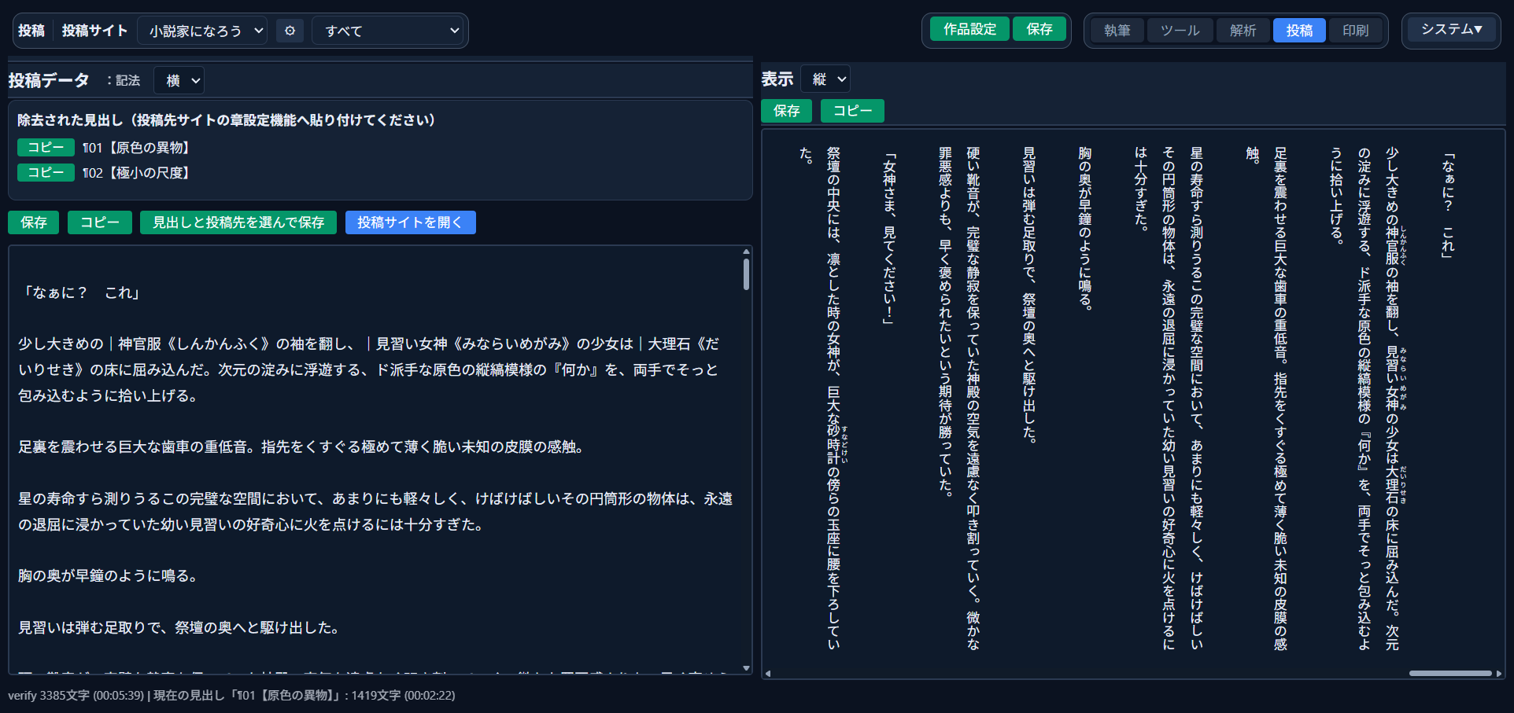This screenshot has width=1514, height=713.
Task: Click the preview scroll-left arrow
Action: click(768, 674)
